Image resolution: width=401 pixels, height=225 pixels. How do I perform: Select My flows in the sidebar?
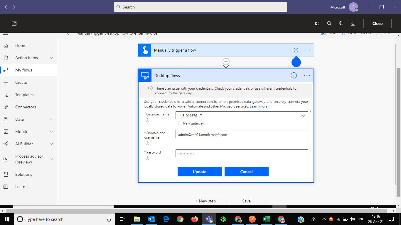(x=23, y=70)
